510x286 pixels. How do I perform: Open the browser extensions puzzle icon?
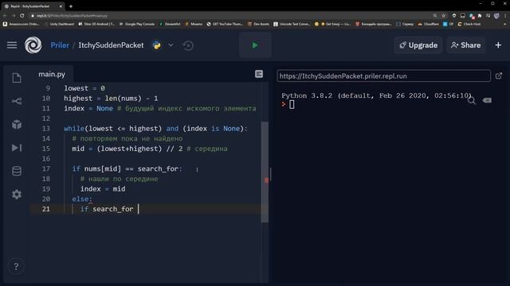[x=480, y=16]
